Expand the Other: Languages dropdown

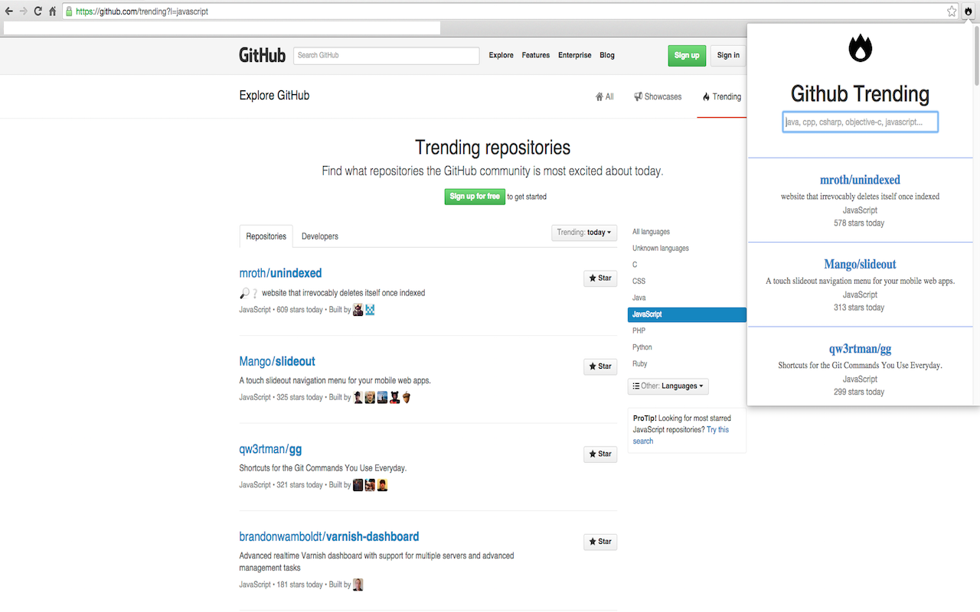[x=668, y=386]
